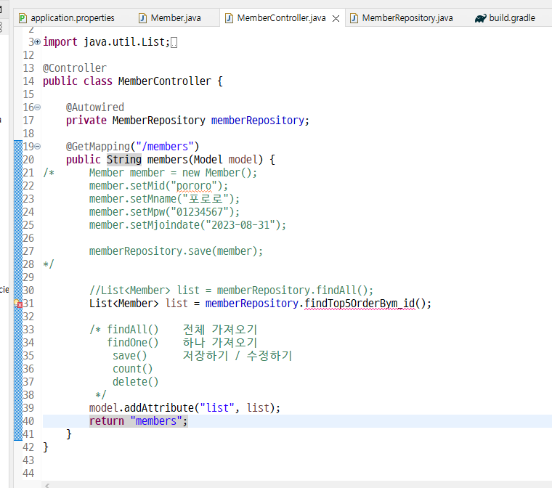Collapse the @Autowired field at line 16
Screen dimensions: 552x488
pos(38,107)
